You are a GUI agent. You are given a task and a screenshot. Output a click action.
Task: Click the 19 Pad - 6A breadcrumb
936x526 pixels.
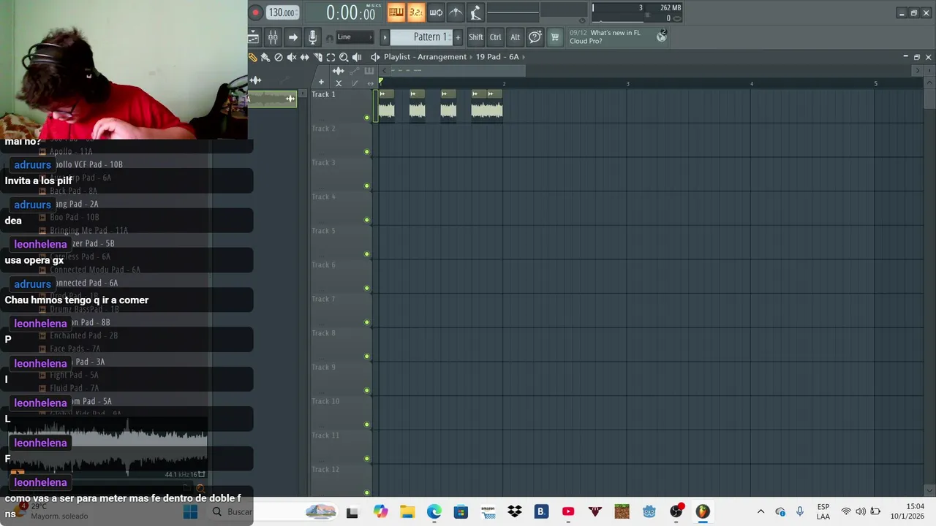pyautogui.click(x=497, y=57)
